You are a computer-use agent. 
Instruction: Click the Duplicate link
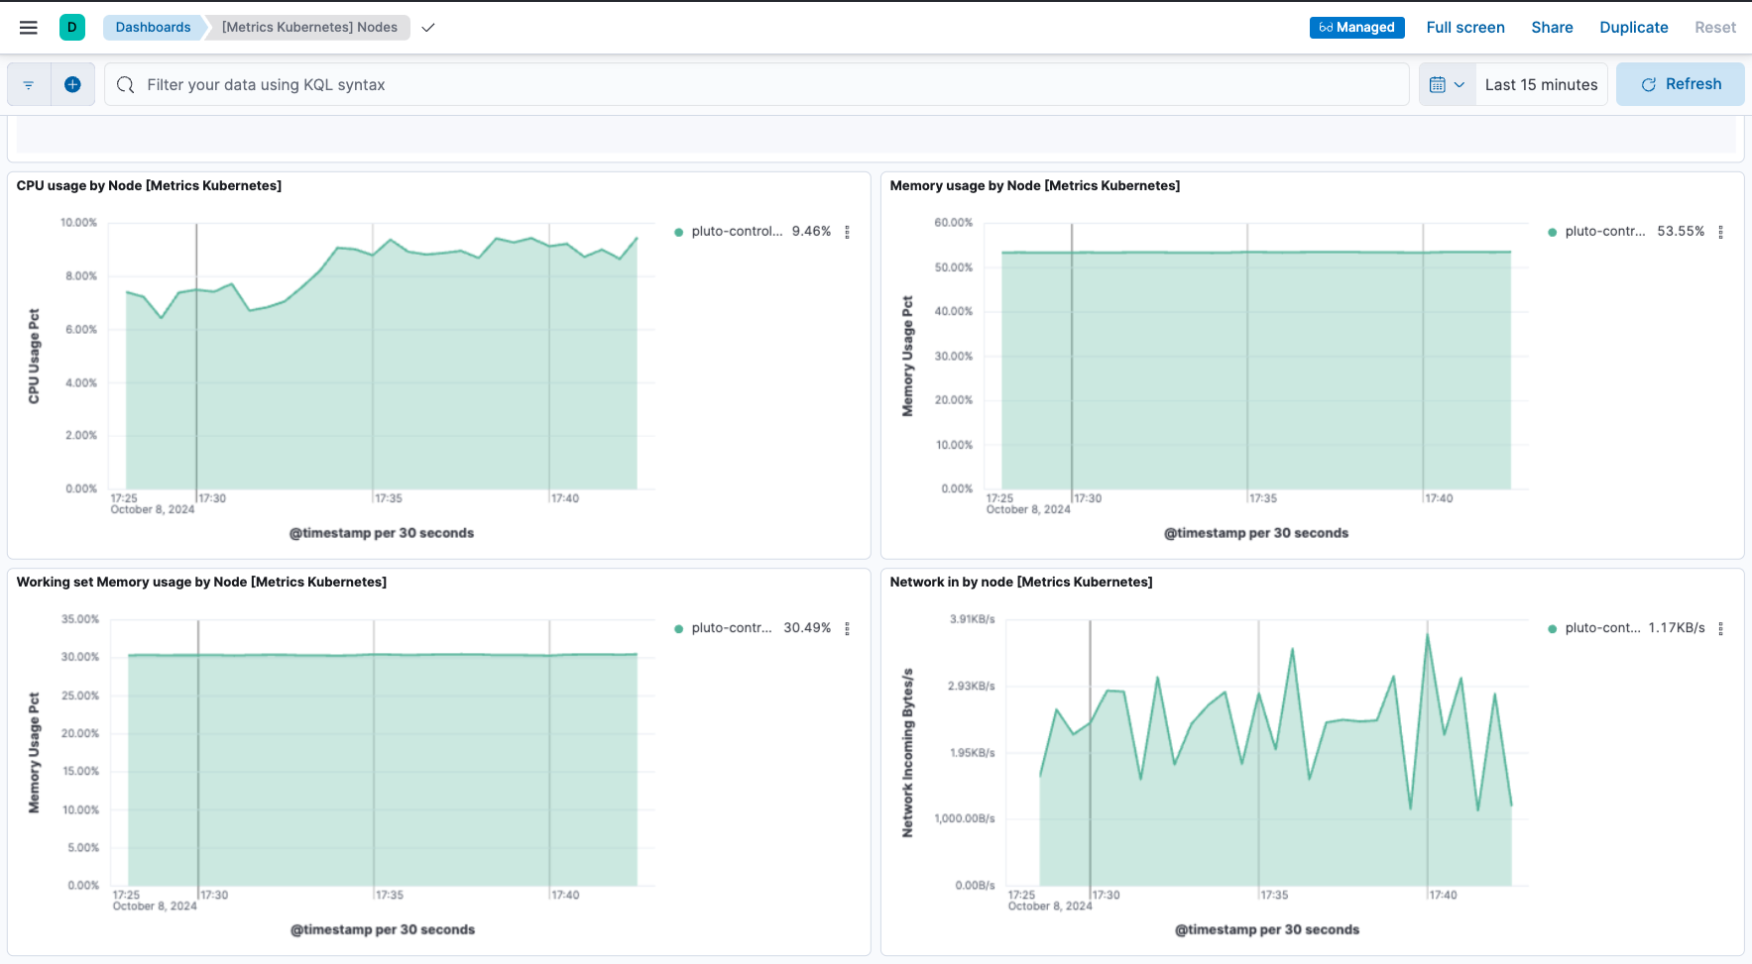click(1634, 27)
